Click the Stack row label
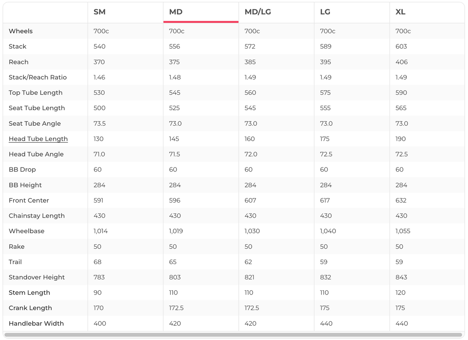The width and height of the screenshot is (468, 340). [x=18, y=46]
